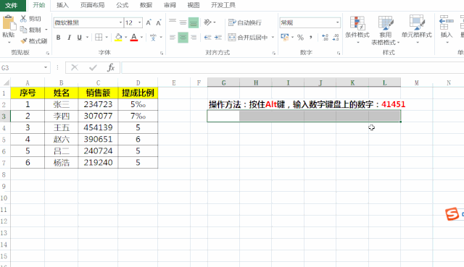
Task: Toggle Italic formatting
Action: click(x=69, y=37)
